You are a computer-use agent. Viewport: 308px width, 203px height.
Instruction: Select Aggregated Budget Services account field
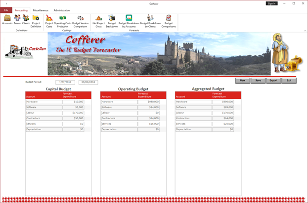tap(194, 124)
